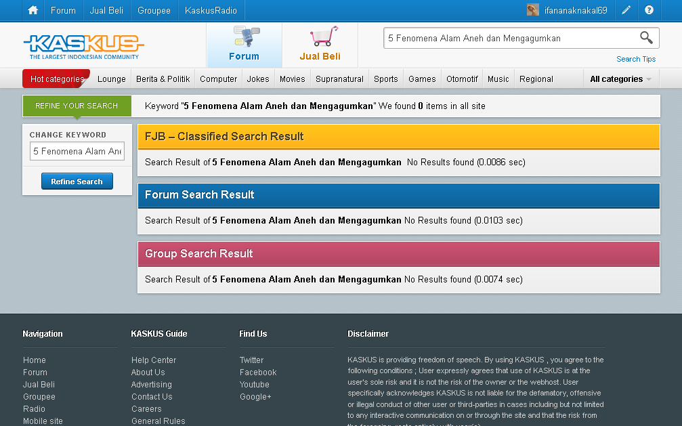Open Regional category
Viewport: 682px width, 426px height.
tap(536, 79)
